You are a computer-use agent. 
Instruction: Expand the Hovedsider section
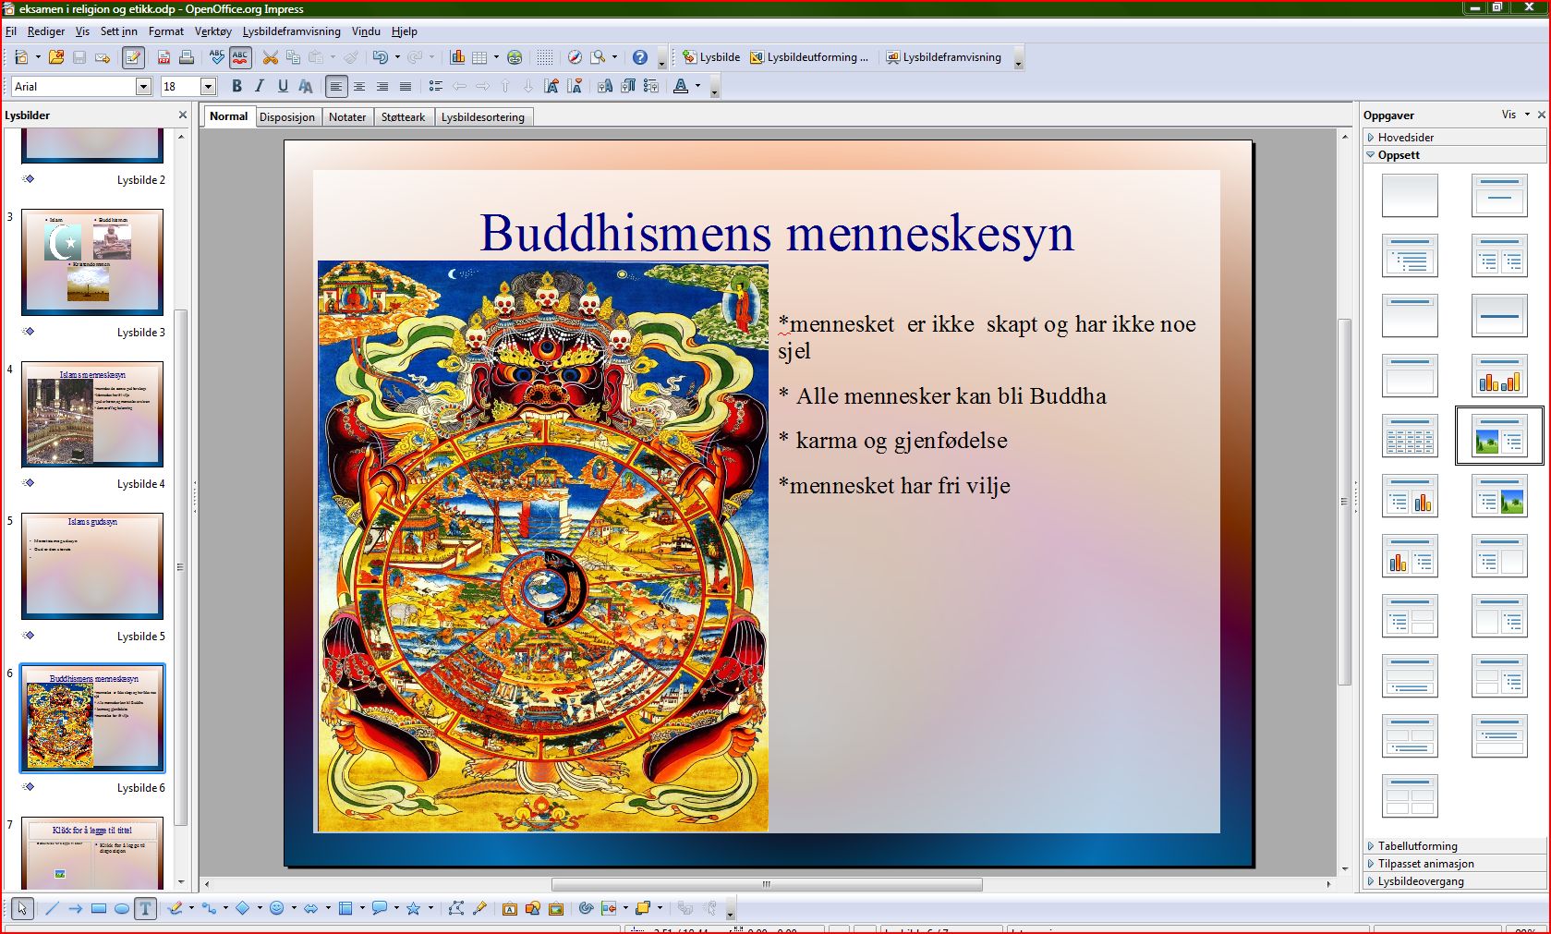click(x=1454, y=137)
